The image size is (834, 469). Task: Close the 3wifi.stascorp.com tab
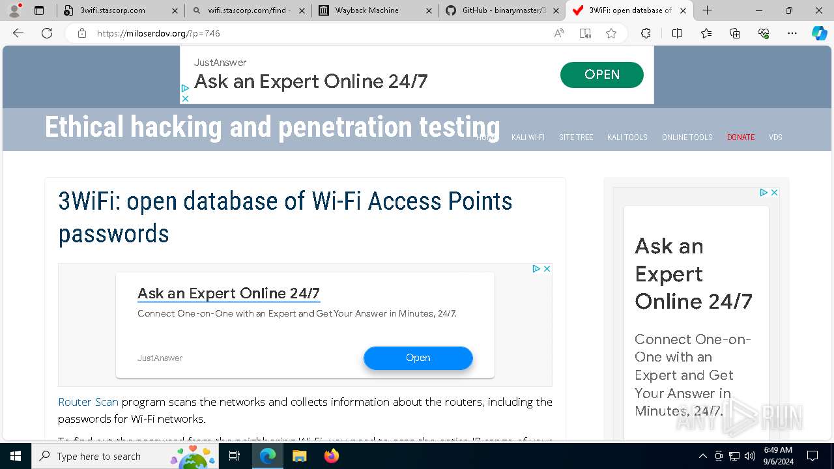pyautogui.click(x=175, y=10)
